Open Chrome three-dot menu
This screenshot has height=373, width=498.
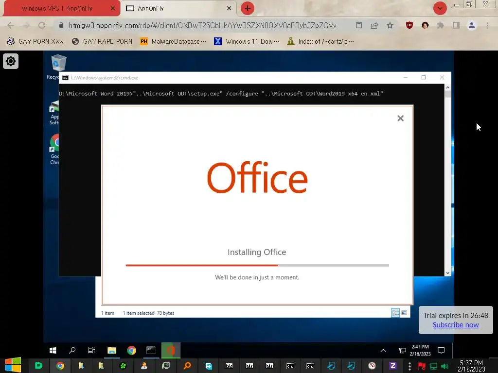tap(487, 25)
